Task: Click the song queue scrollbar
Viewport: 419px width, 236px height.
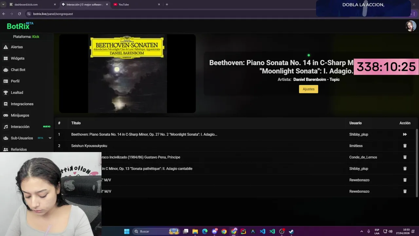Action: pos(417,163)
